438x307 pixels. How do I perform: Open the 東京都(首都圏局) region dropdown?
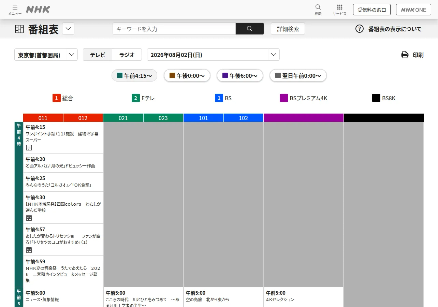click(x=46, y=55)
